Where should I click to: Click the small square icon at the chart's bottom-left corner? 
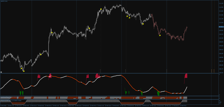coord(1,72)
